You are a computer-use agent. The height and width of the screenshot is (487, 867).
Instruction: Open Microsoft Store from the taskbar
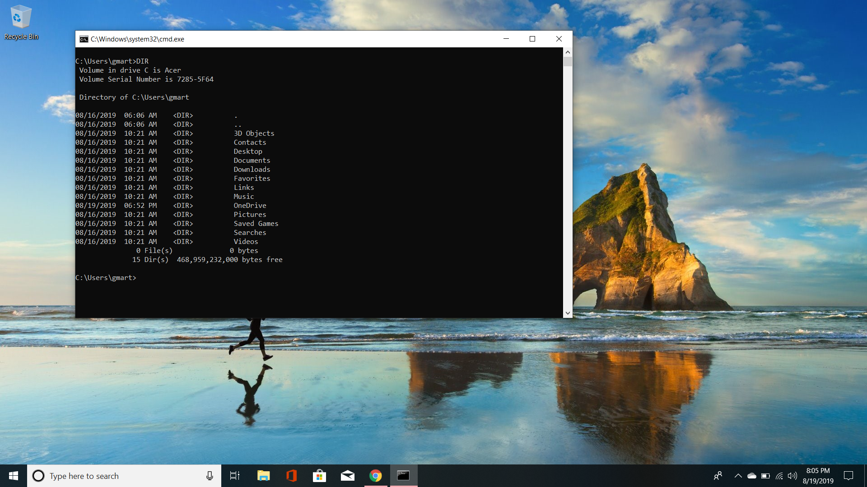319,476
